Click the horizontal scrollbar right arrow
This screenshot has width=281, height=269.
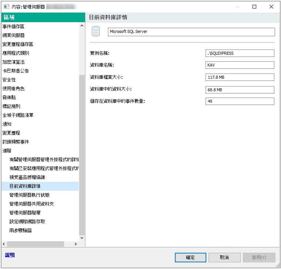[76, 244]
